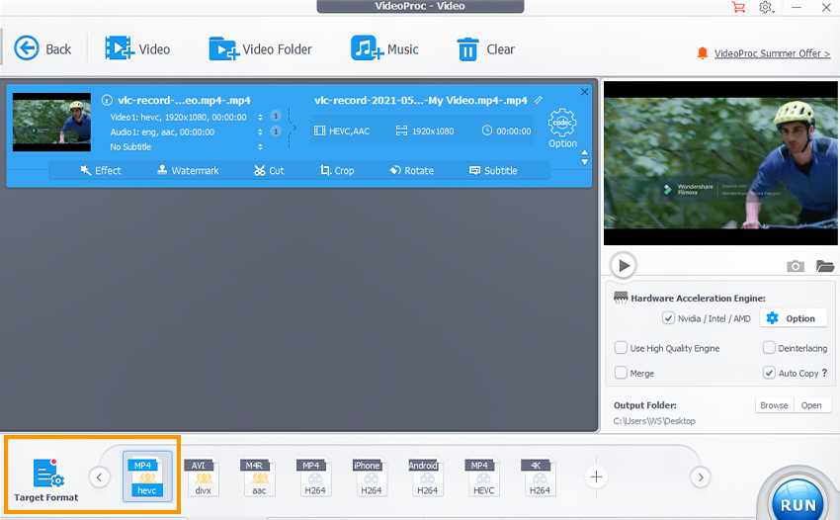Show previous formats with the left arrow

pos(99,477)
